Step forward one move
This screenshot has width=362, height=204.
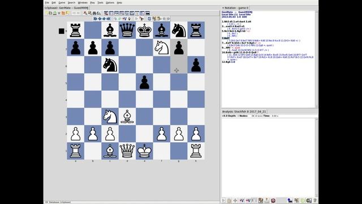104,19
